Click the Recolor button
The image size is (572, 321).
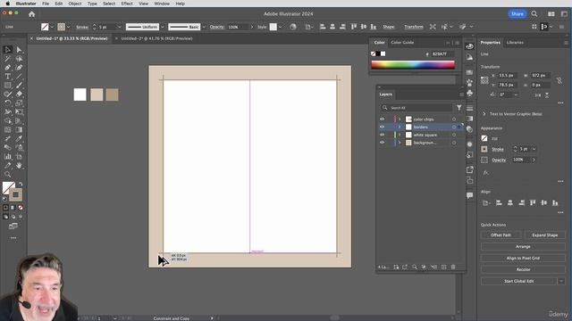click(523, 269)
